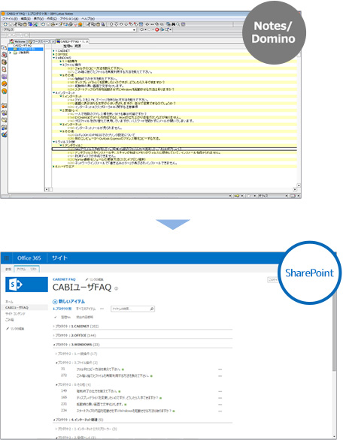Click the new item plus icon

pos(55,302)
